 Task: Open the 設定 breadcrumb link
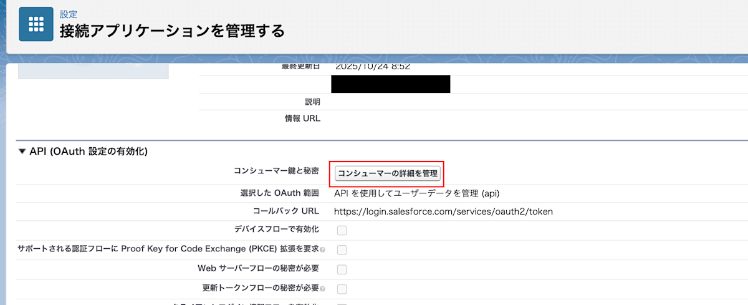click(x=69, y=14)
